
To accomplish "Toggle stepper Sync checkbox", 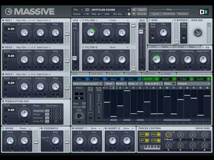I will [84, 103].
